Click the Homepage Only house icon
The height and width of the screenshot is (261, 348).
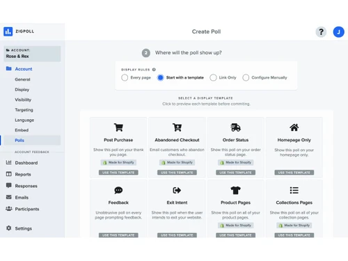[x=294, y=127]
